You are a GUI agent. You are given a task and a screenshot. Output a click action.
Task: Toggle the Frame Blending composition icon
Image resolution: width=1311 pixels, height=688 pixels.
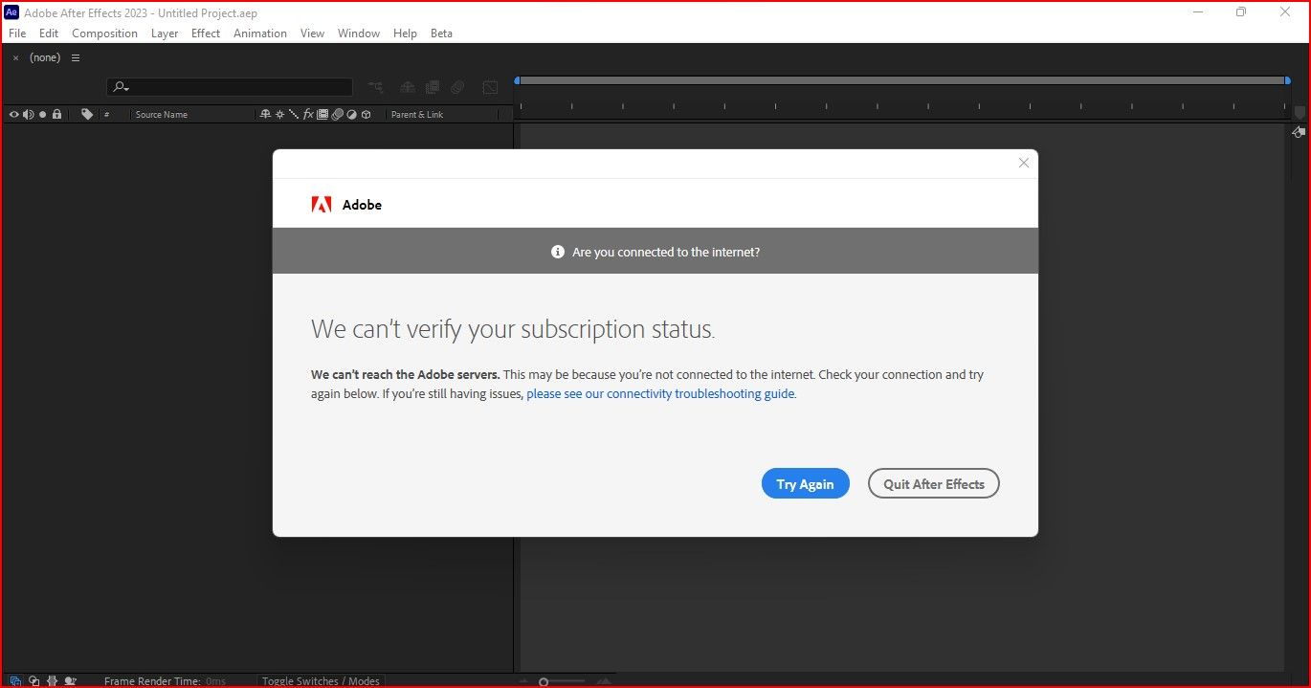(x=433, y=87)
